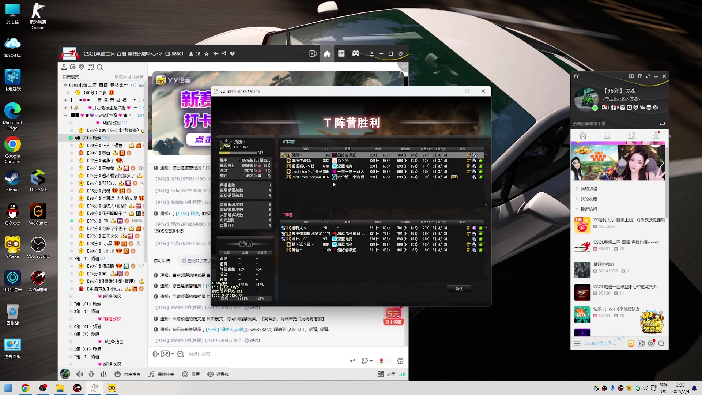The width and height of the screenshot is (702, 395).
Task: Click the gift box icon in chat input
Action: [400, 361]
